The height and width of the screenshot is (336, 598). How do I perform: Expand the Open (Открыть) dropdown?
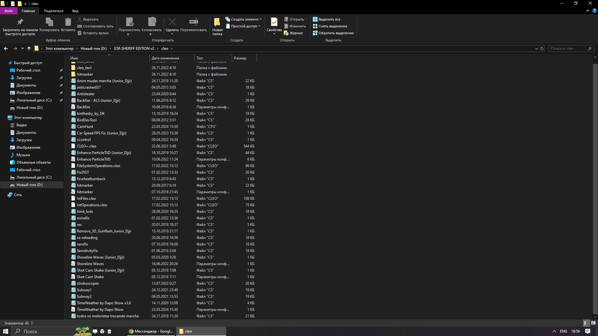306,19
